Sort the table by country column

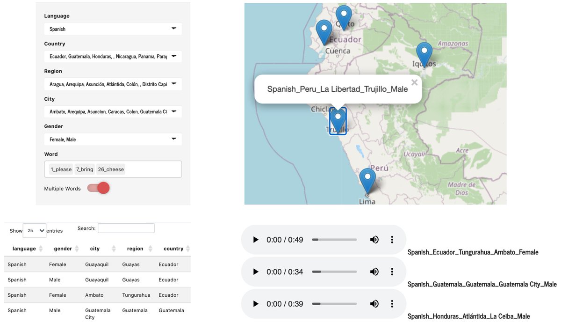click(x=174, y=249)
